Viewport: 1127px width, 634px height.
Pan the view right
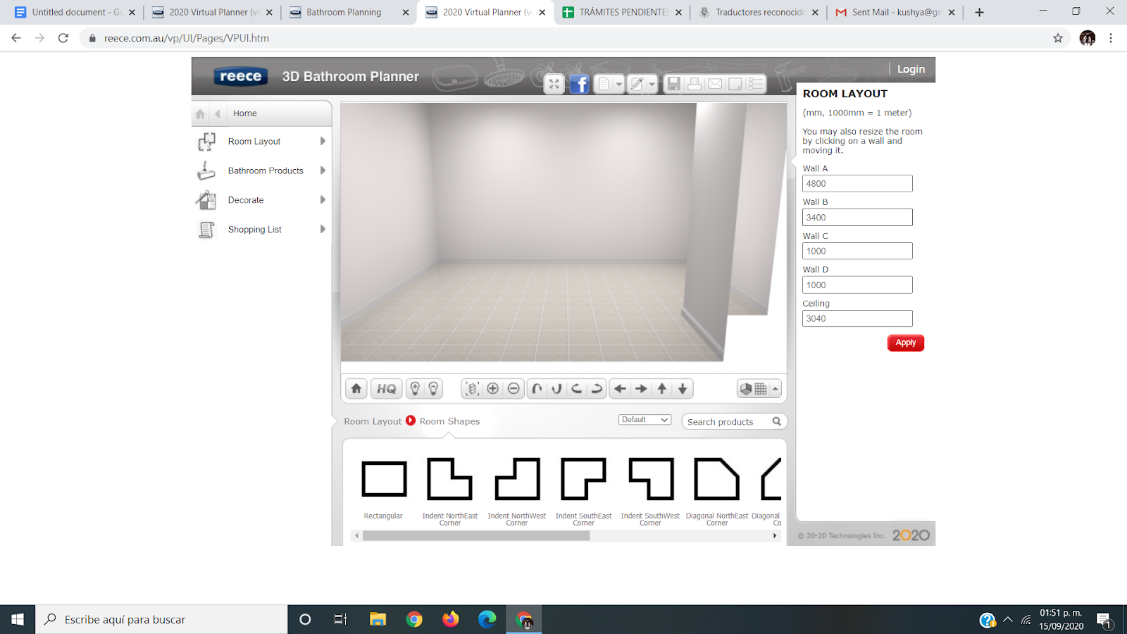click(x=641, y=389)
